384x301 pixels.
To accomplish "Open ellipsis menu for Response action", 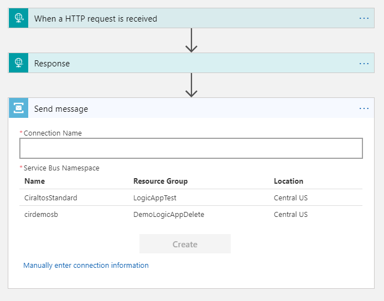I will [364, 63].
